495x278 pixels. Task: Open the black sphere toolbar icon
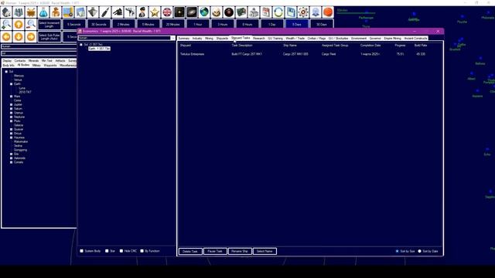click(x=229, y=12)
